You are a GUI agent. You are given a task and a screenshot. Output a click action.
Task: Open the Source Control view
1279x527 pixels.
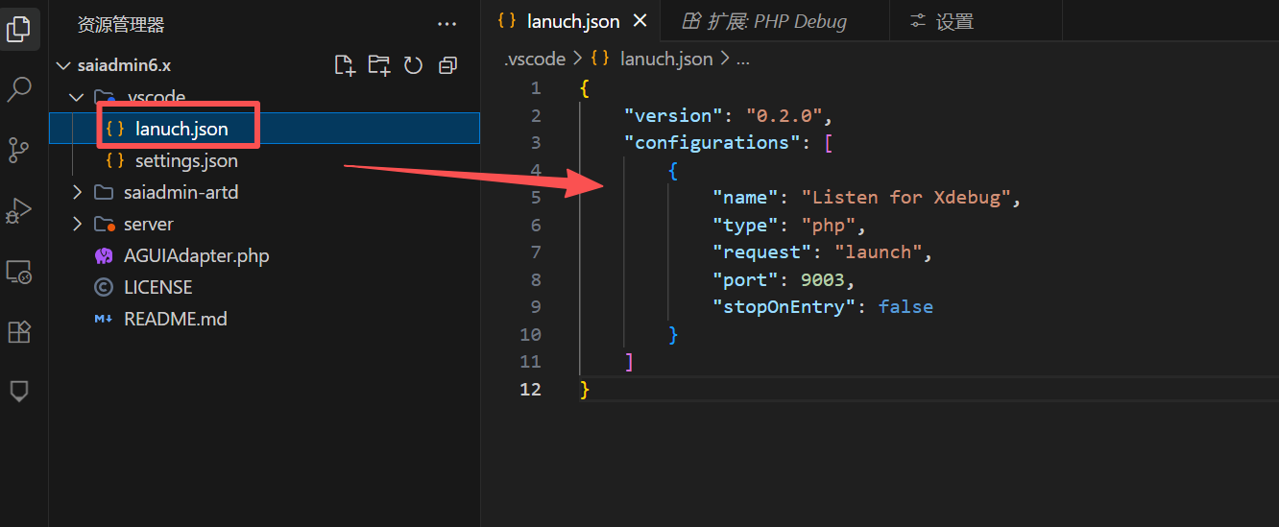click(x=19, y=151)
